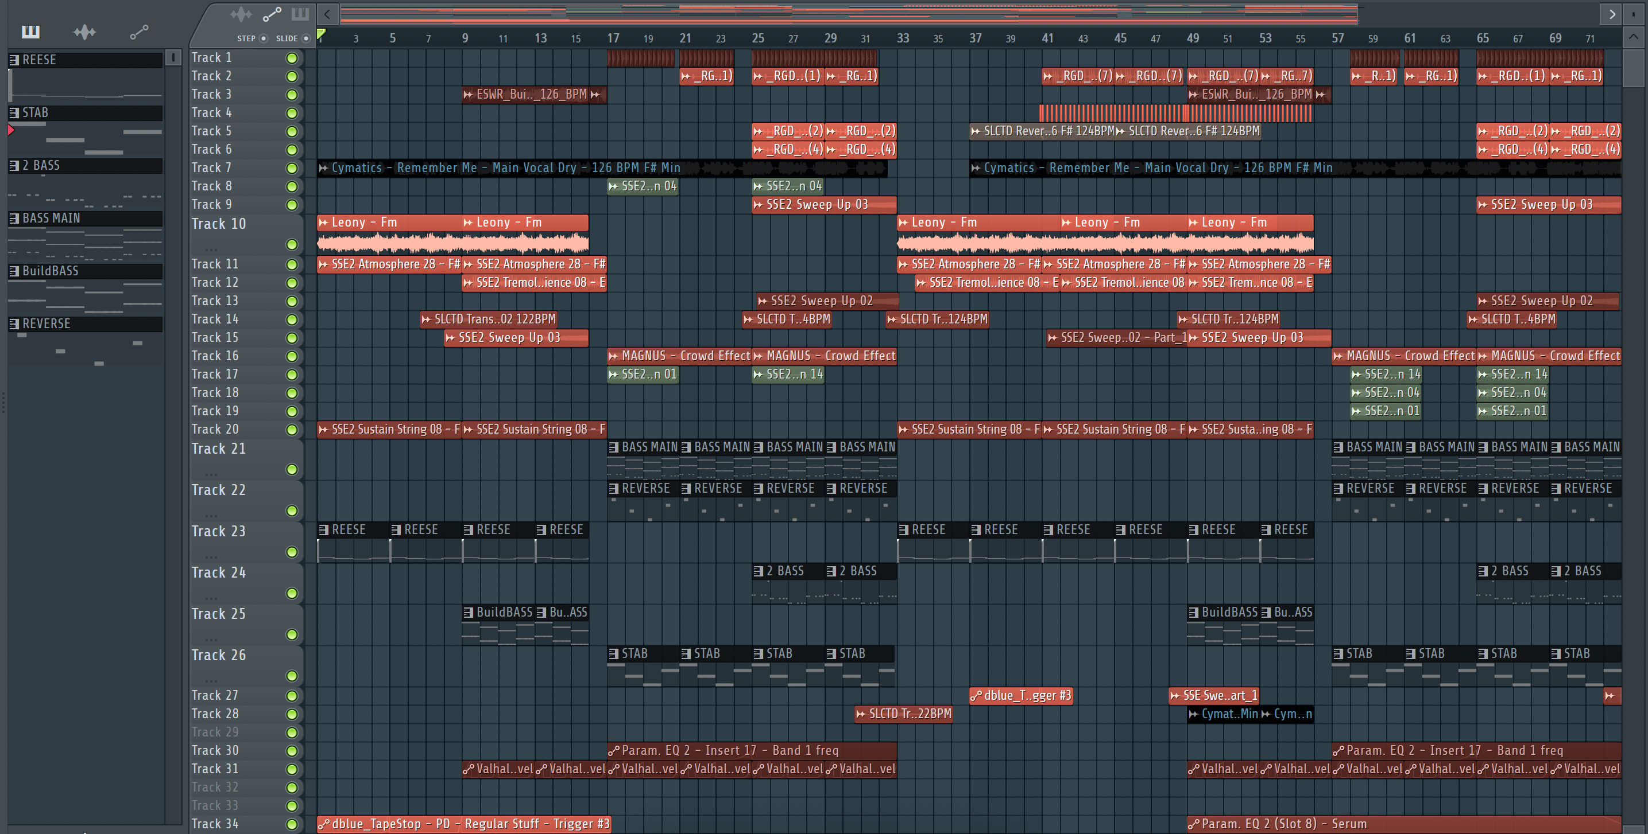Select audio clip focus in playlist header
Viewport: 1648px width, 834px height.
(241, 14)
